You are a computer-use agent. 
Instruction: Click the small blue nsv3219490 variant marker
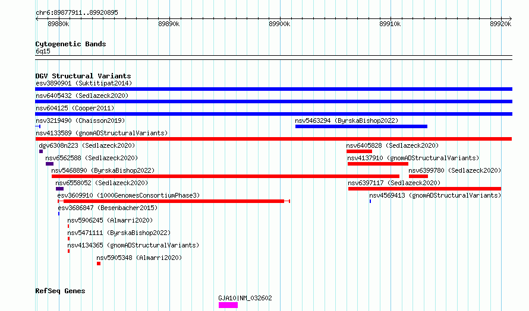[38, 126]
